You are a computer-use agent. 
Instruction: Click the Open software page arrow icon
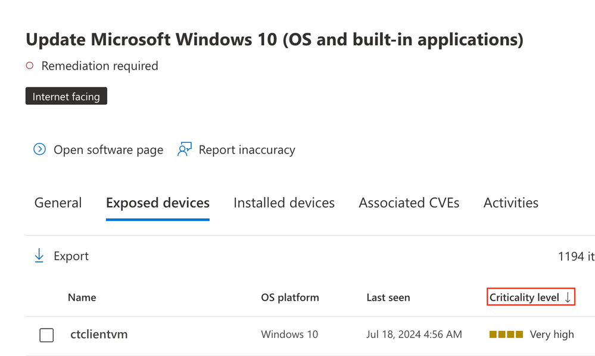39,149
